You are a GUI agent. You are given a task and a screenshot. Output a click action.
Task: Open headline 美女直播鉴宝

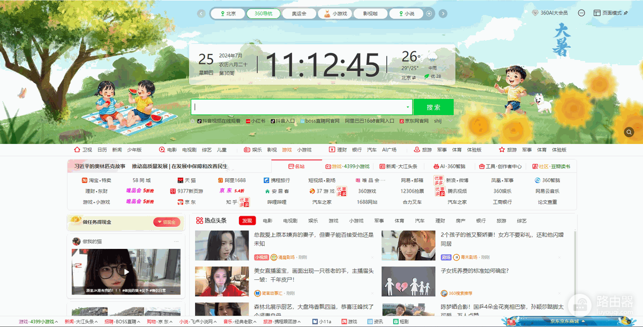(315, 275)
